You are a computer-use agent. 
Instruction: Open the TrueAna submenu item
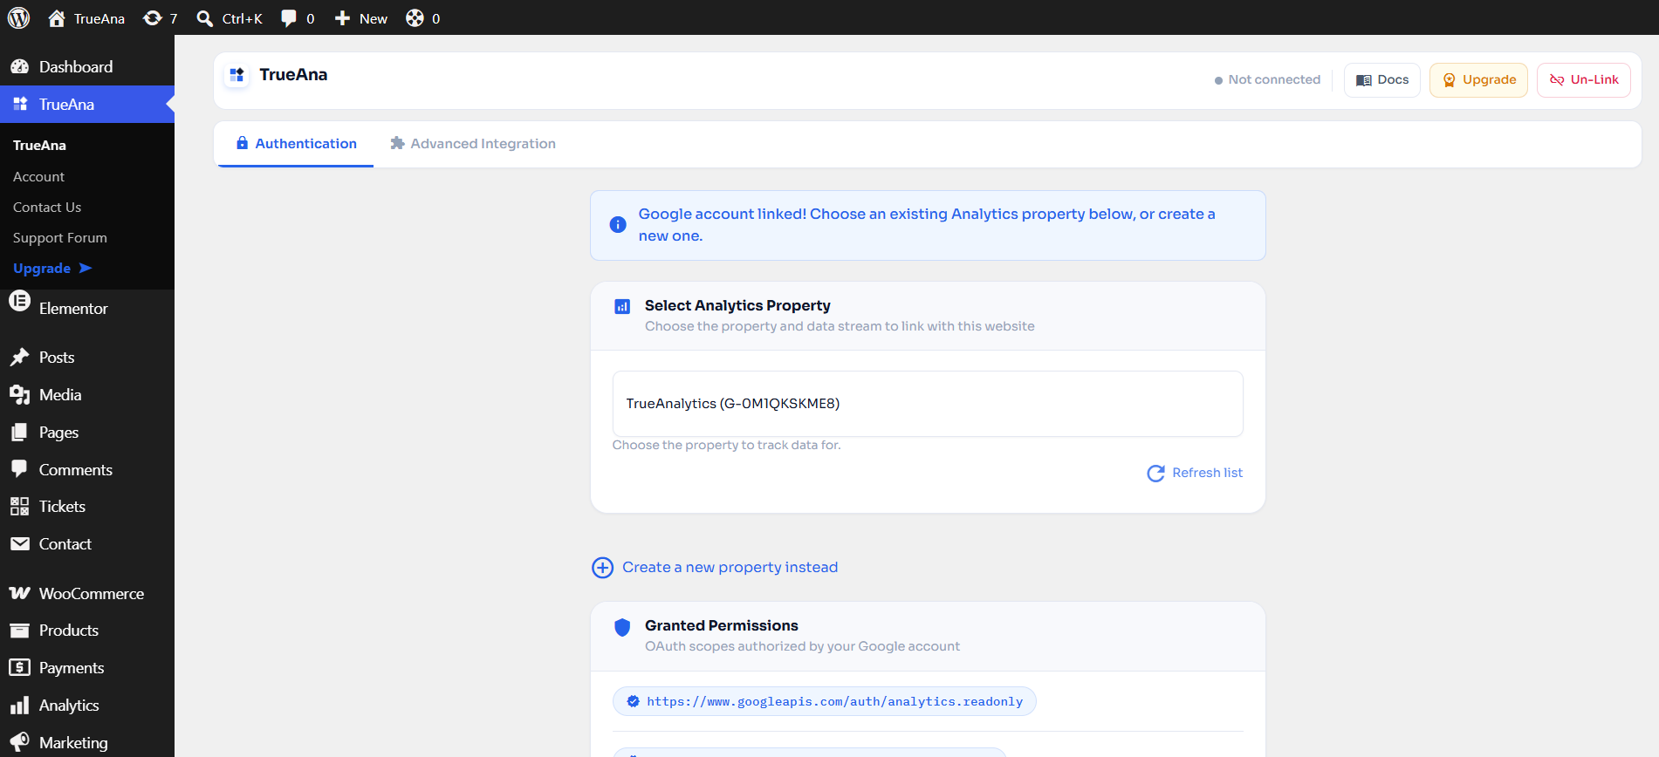pyautogui.click(x=39, y=146)
